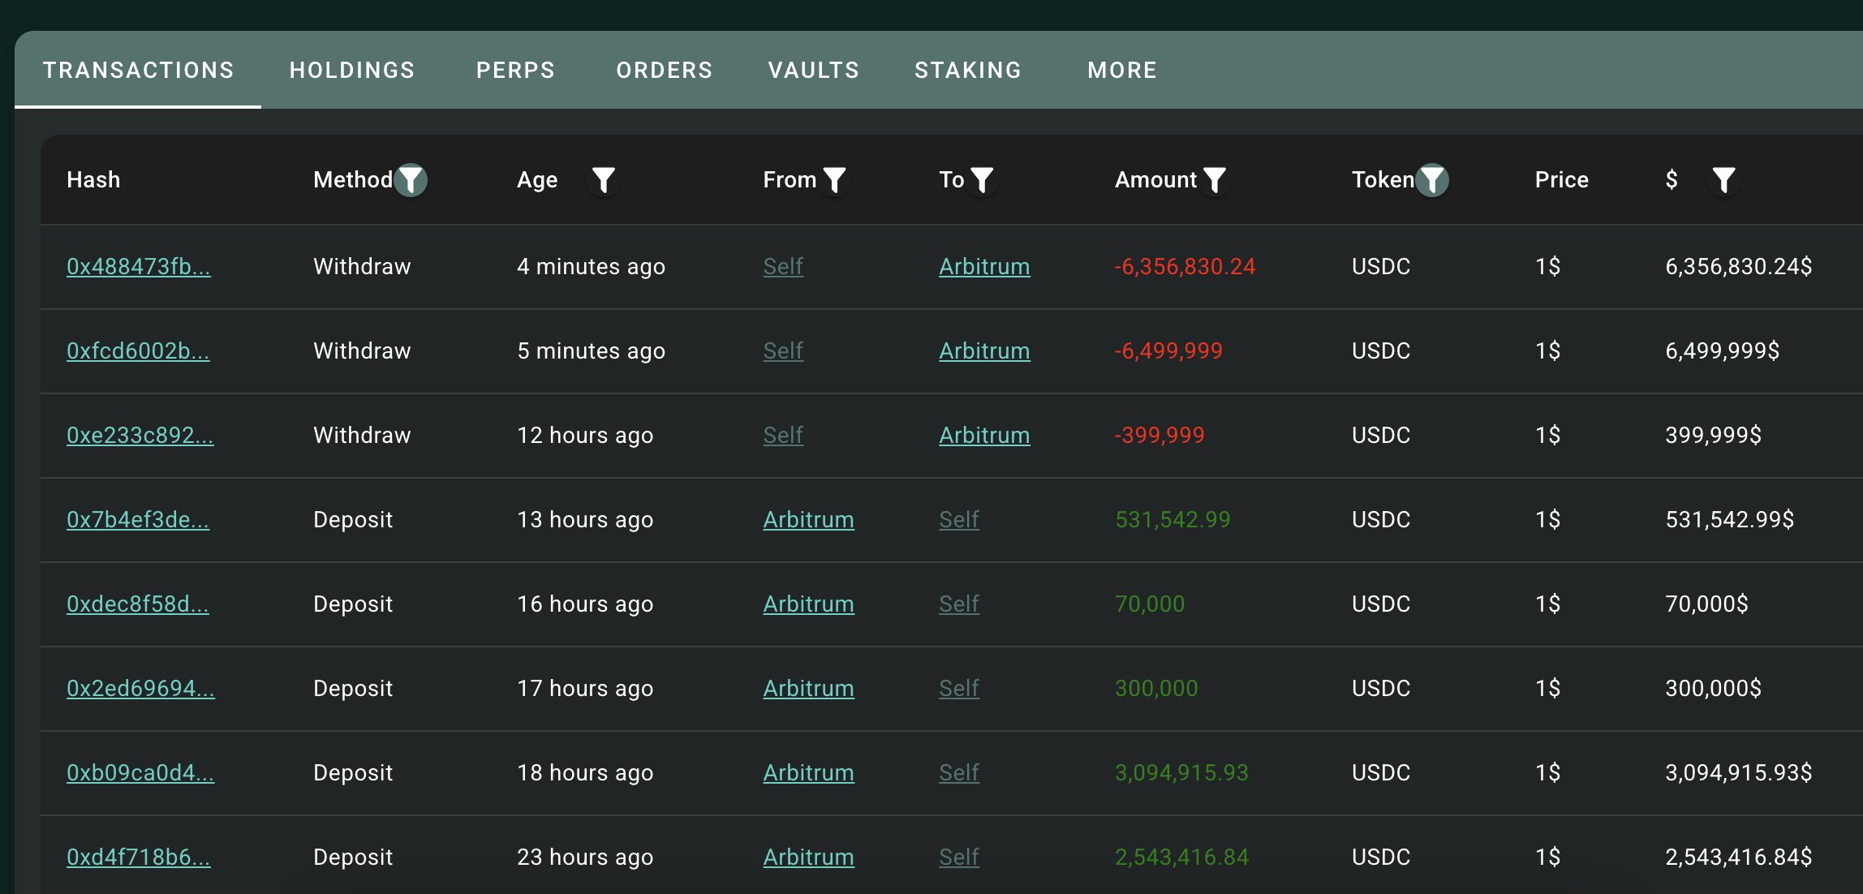Click the From column filter icon
Screen dimensions: 1863x894
click(x=834, y=179)
